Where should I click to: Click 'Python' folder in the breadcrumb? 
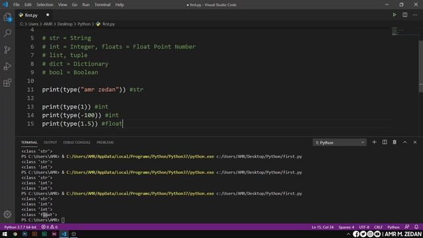pyautogui.click(x=84, y=24)
